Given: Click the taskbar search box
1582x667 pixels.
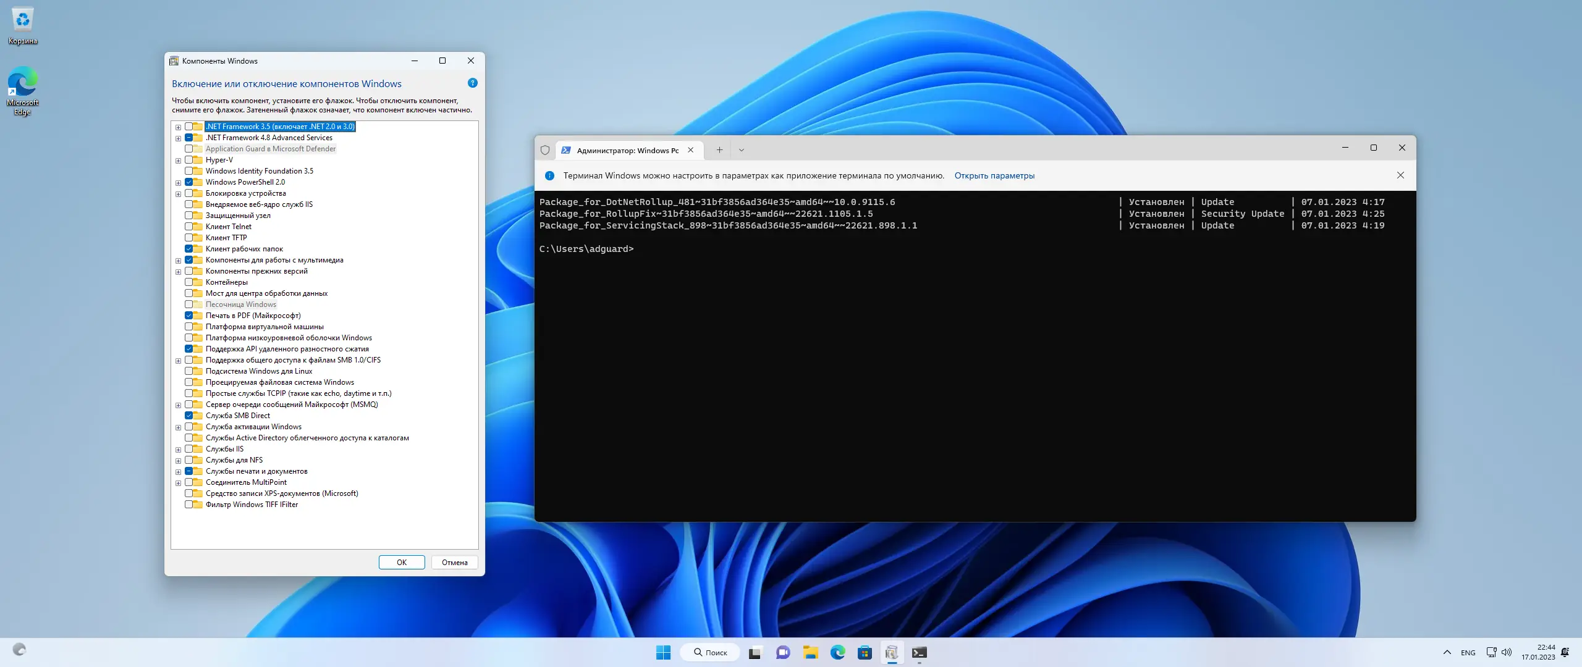Looking at the screenshot, I should click(709, 652).
